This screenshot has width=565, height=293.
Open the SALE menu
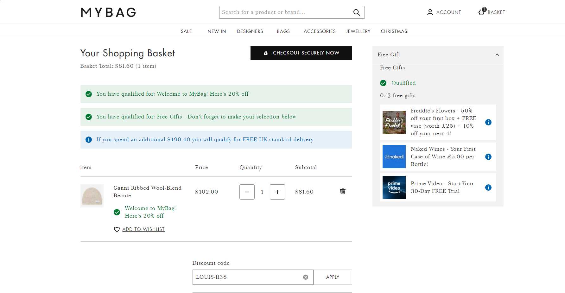click(x=186, y=31)
